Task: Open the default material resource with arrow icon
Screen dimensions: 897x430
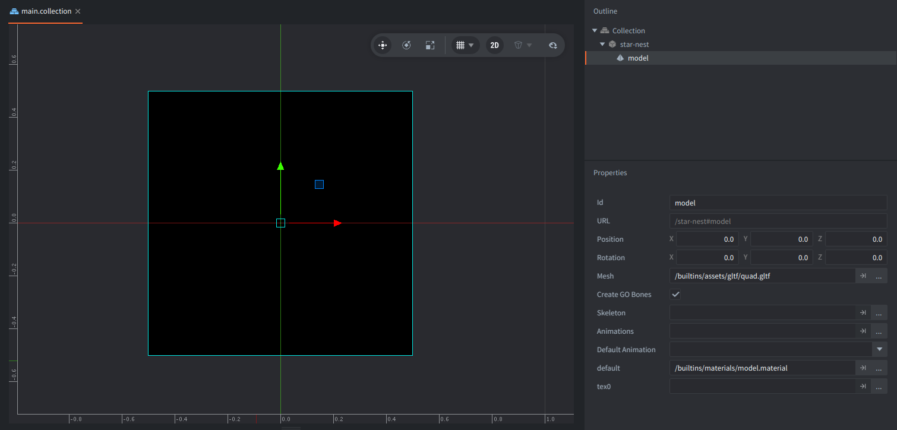Action: pos(863,368)
